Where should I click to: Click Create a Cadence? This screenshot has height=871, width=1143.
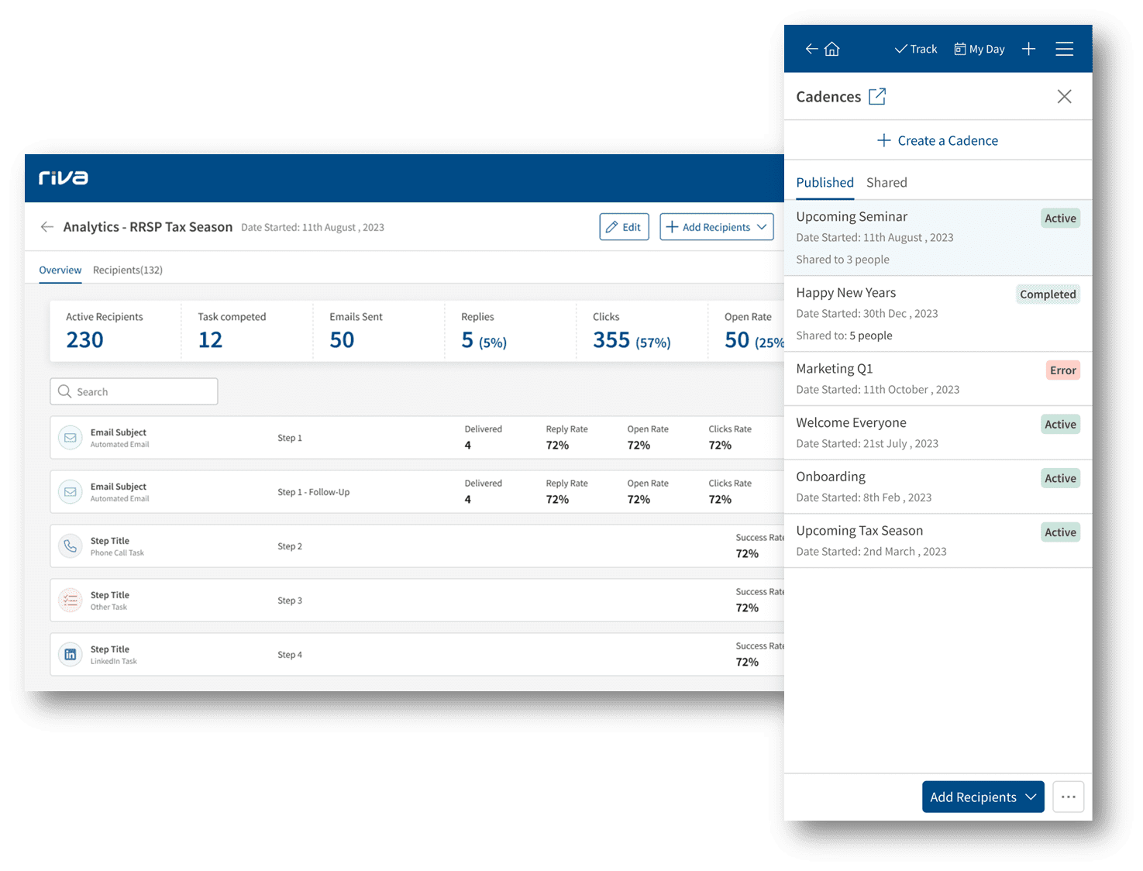[x=938, y=140]
